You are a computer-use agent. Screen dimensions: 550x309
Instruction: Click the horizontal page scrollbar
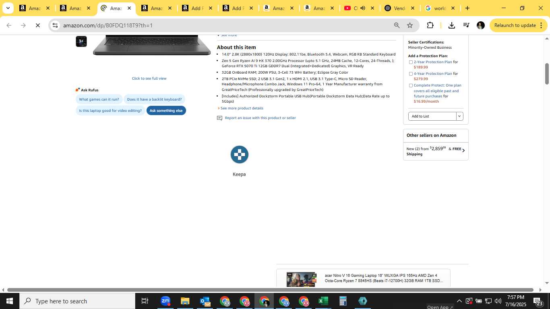coord(270,290)
